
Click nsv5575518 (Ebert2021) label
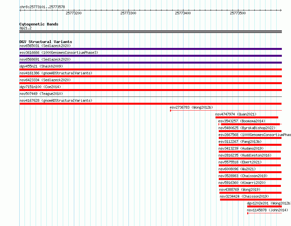(x=240, y=162)
